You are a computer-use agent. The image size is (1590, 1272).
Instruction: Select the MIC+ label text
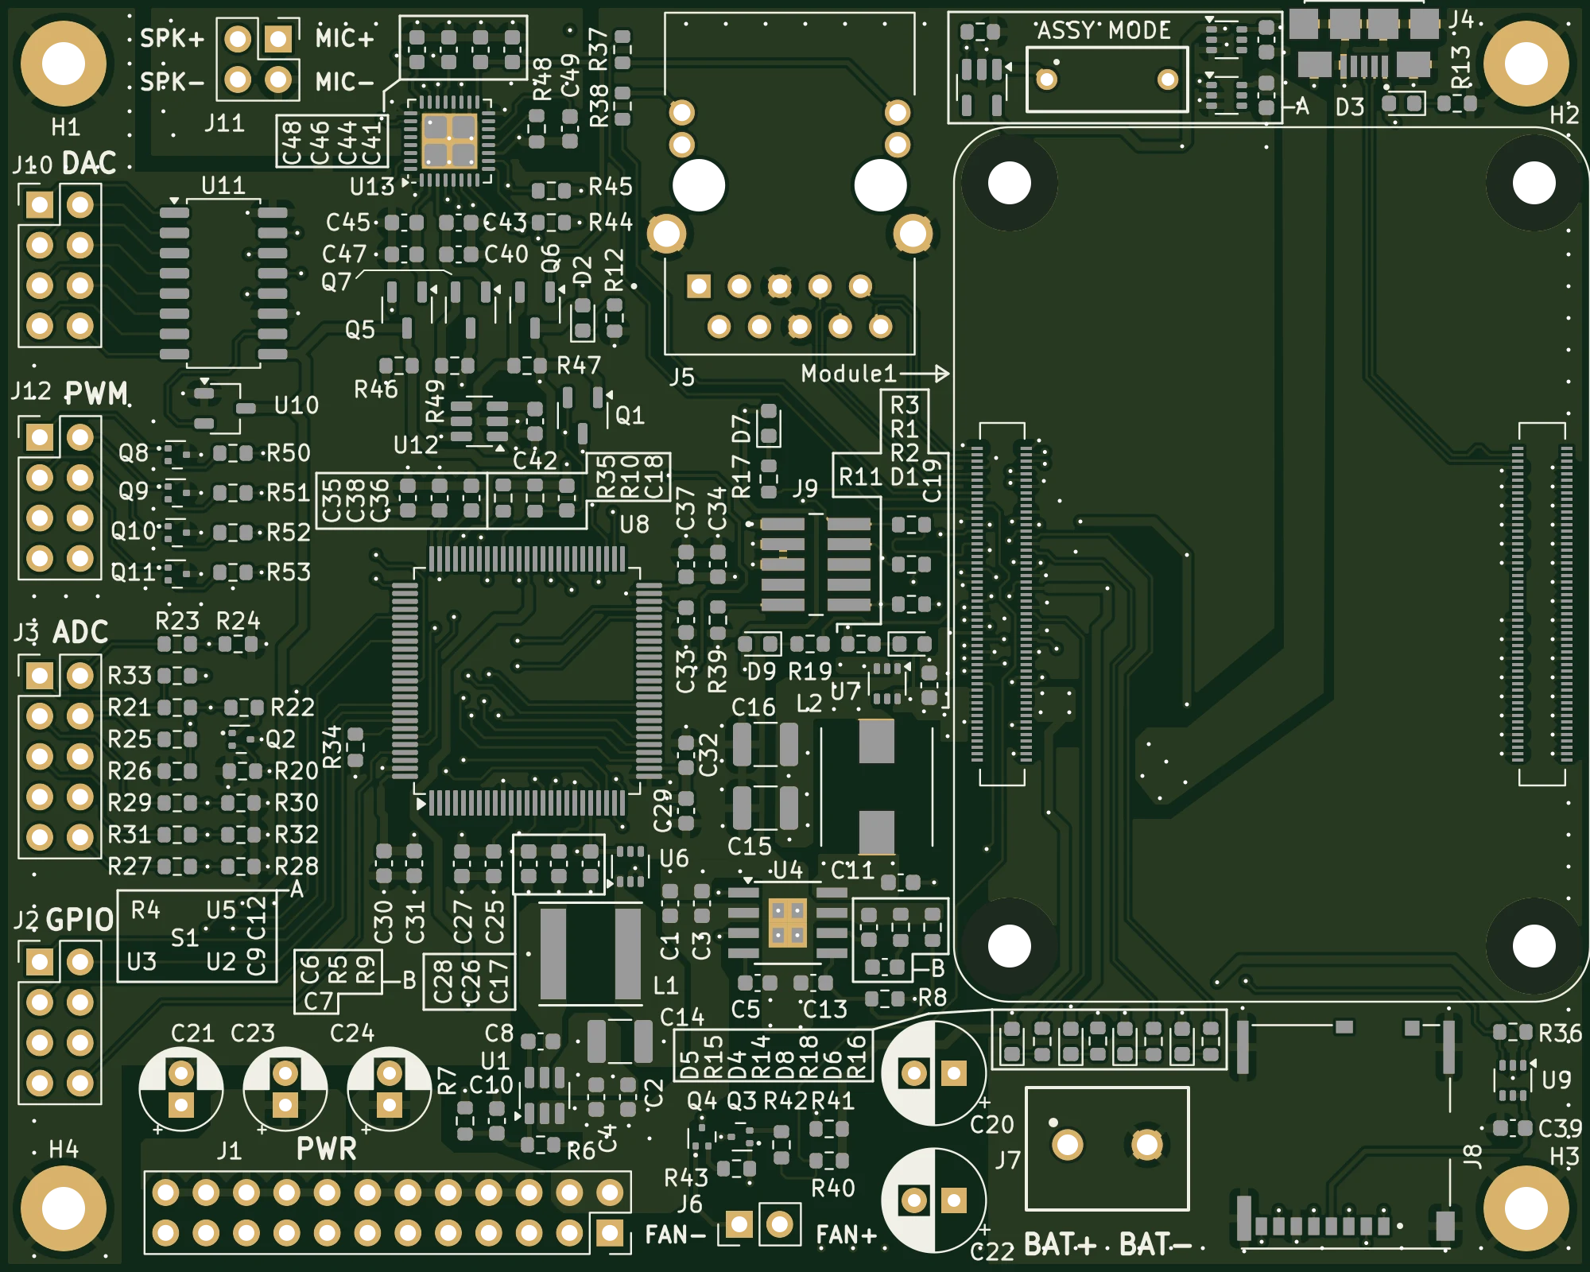tap(344, 37)
